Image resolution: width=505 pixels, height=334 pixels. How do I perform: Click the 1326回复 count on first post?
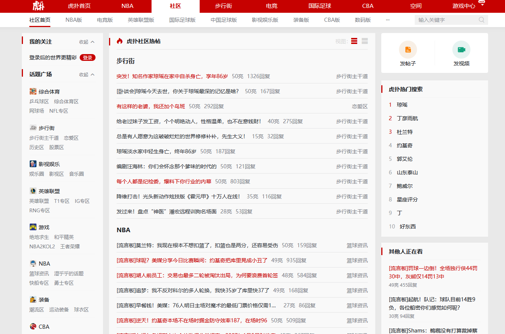tap(258, 76)
